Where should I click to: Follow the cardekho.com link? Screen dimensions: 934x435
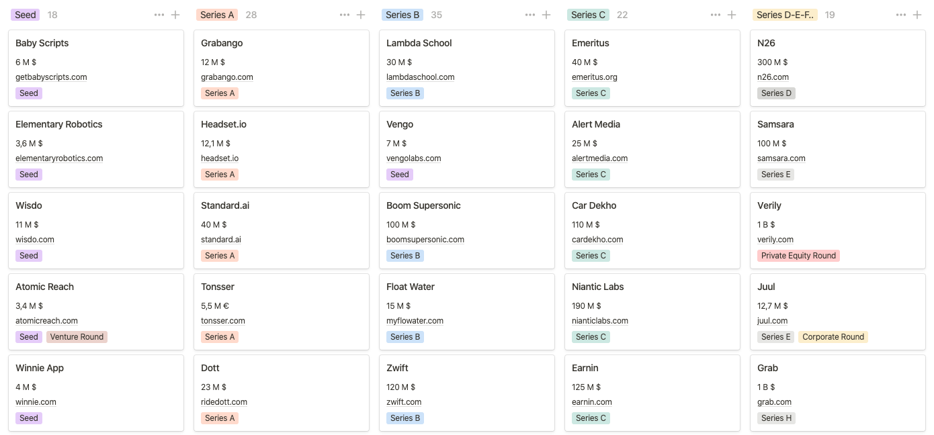click(597, 240)
